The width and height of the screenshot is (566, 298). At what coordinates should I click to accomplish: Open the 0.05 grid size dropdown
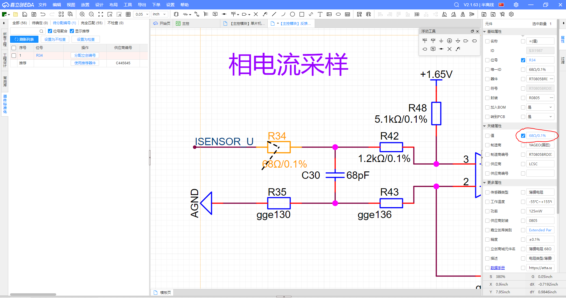tap(142, 14)
